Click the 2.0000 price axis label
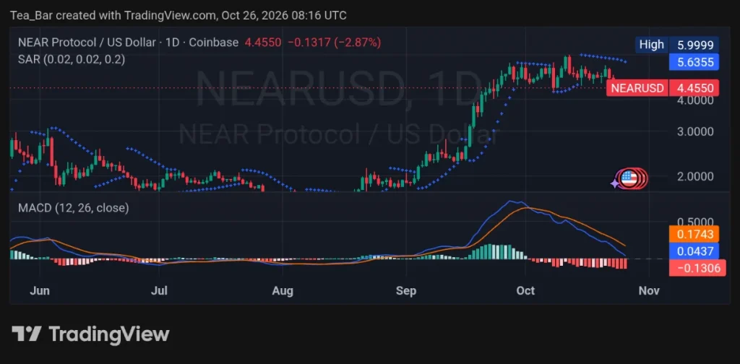This screenshot has width=740, height=364. 696,176
